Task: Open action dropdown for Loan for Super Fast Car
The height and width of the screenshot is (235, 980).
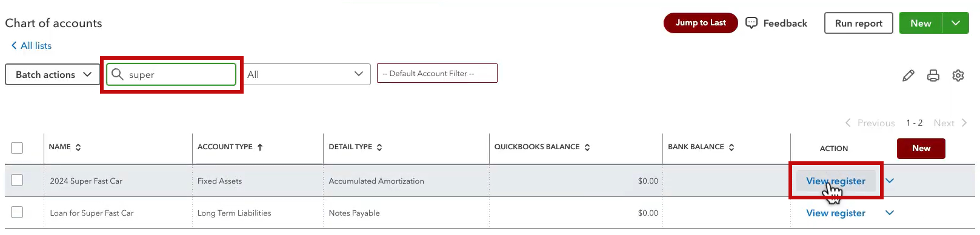Action: point(890,213)
